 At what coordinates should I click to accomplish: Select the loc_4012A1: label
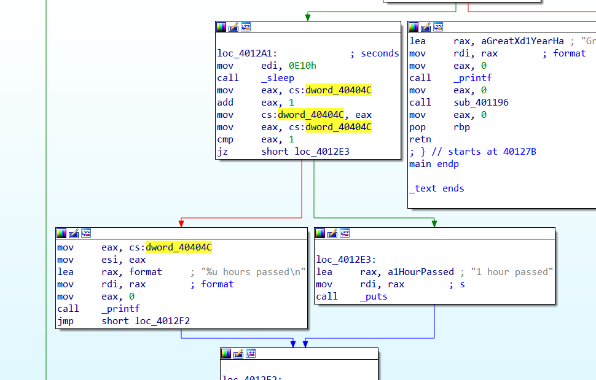pos(247,53)
